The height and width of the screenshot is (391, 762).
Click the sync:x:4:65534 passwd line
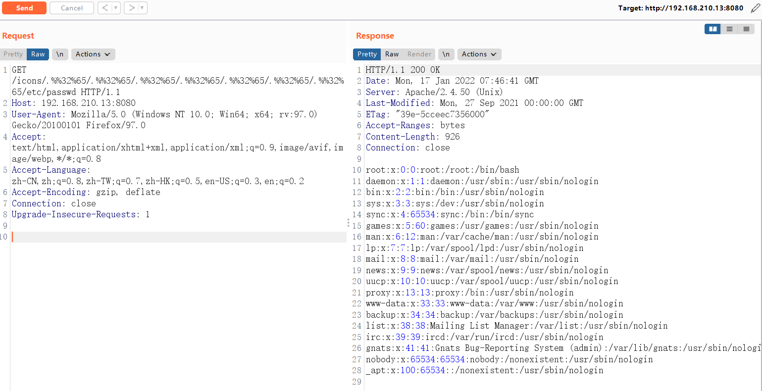(450, 214)
